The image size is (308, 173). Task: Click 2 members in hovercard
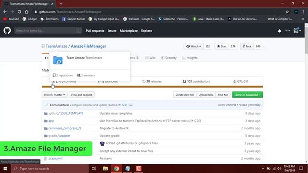tap(86, 75)
